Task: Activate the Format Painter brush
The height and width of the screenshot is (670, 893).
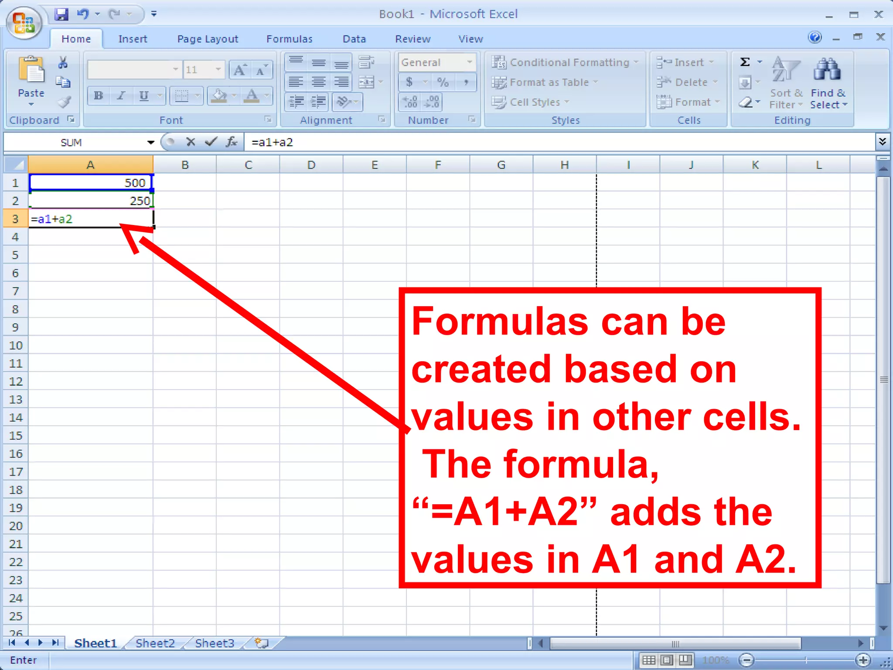Action: click(65, 102)
